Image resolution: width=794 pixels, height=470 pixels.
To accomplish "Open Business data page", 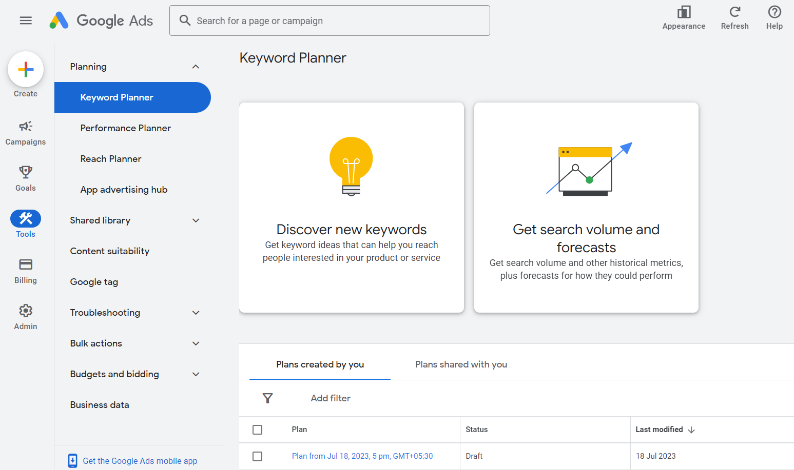I will [x=100, y=405].
